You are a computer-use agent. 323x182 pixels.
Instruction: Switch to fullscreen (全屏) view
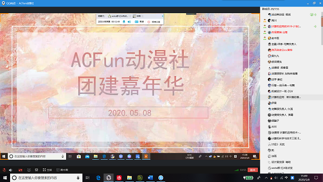pos(47,170)
